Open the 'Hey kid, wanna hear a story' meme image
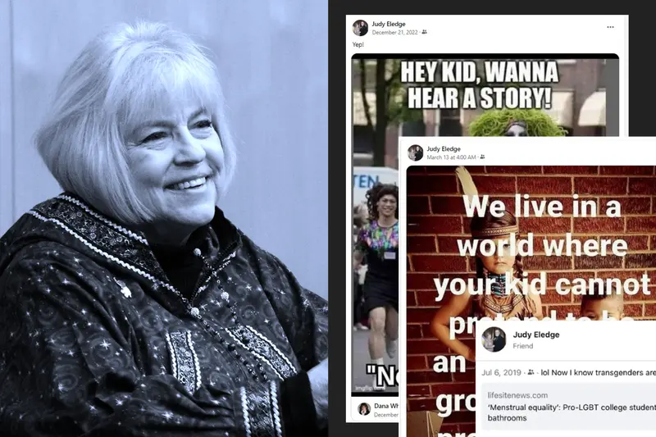656x437 pixels. (485, 96)
